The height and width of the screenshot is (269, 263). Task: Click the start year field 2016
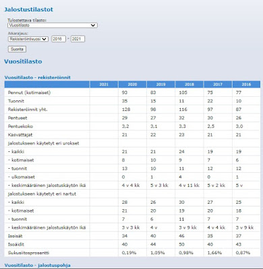pyautogui.click(x=59, y=39)
